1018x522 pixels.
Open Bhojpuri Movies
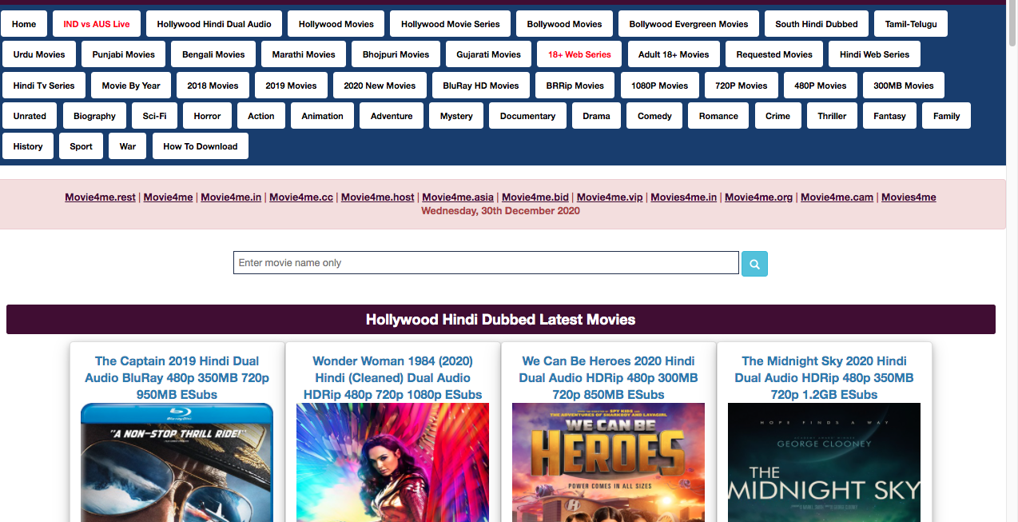[396, 54]
